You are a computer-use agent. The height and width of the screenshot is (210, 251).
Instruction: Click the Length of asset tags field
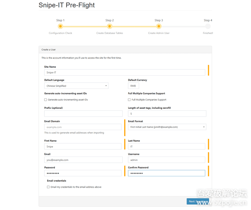pyautogui.click(x=167, y=113)
